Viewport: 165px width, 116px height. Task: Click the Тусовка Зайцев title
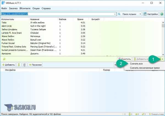tap(38, 30)
